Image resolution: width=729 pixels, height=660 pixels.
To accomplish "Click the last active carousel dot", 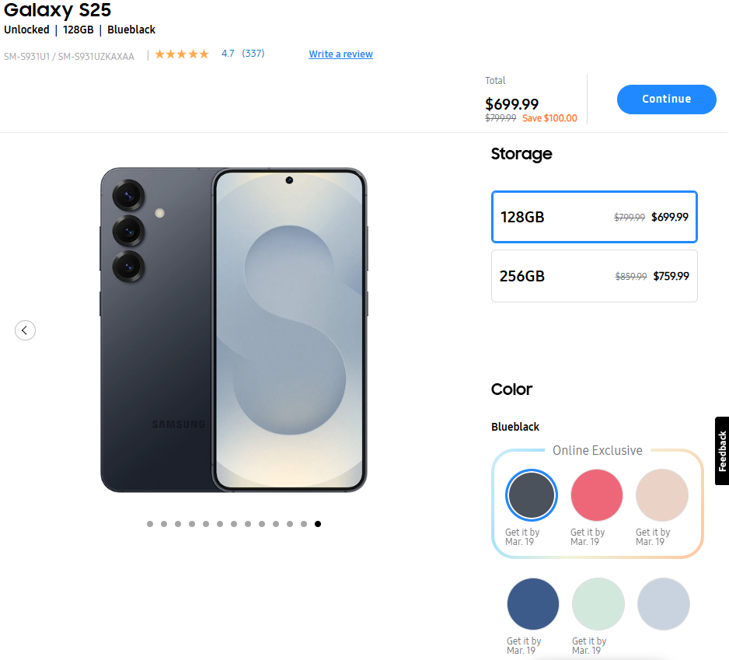I will pos(318,524).
